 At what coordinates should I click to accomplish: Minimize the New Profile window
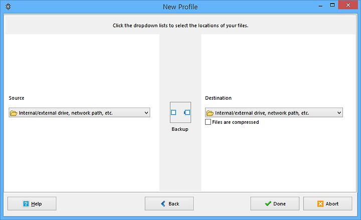320,6
